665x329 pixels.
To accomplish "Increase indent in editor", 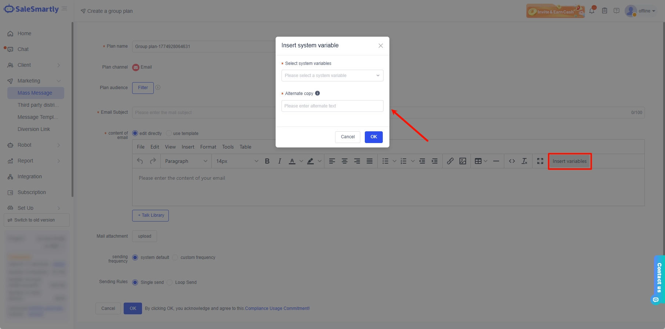I will [x=435, y=161].
